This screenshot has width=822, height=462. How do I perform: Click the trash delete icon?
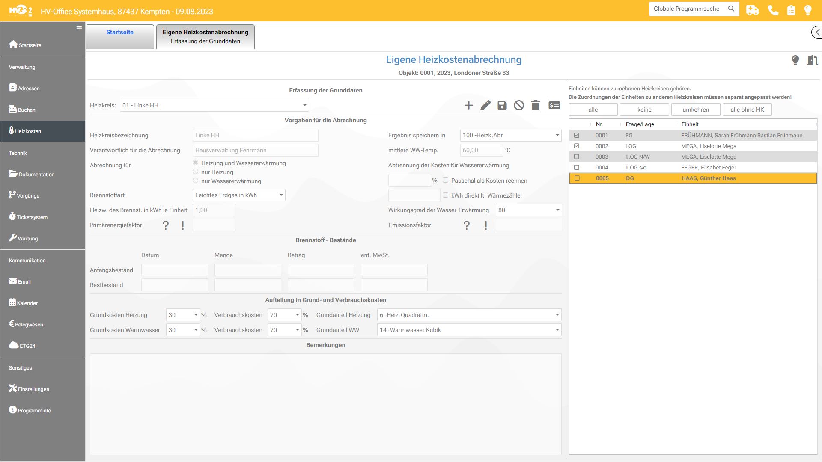[536, 105]
